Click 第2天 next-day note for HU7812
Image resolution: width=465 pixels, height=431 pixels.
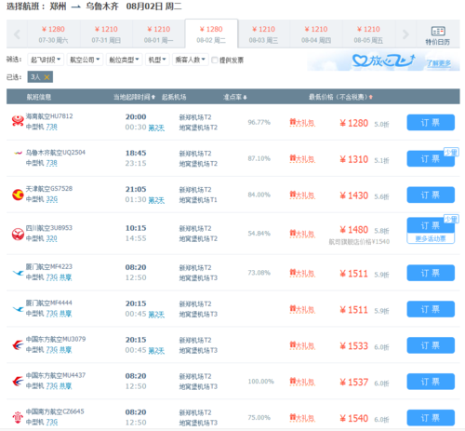(156, 128)
